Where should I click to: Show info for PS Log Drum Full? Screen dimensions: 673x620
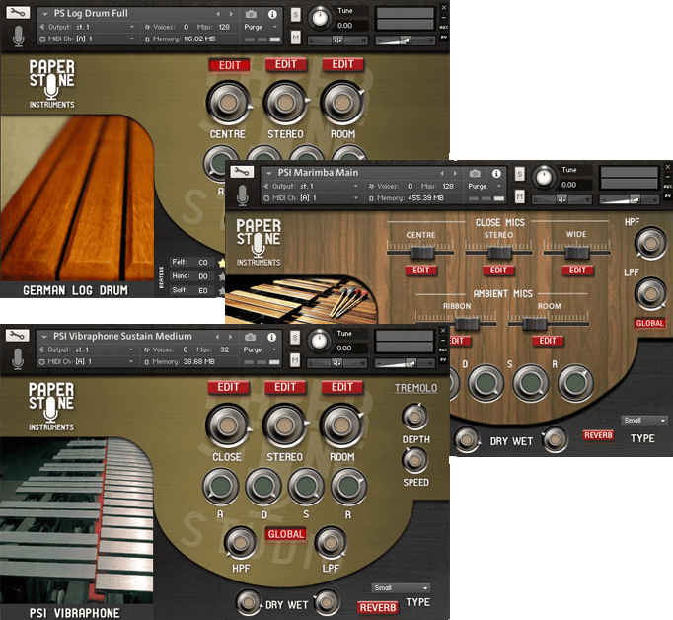pos(272,14)
